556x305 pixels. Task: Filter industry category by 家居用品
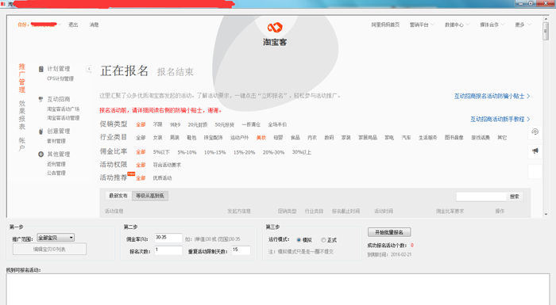(368, 138)
